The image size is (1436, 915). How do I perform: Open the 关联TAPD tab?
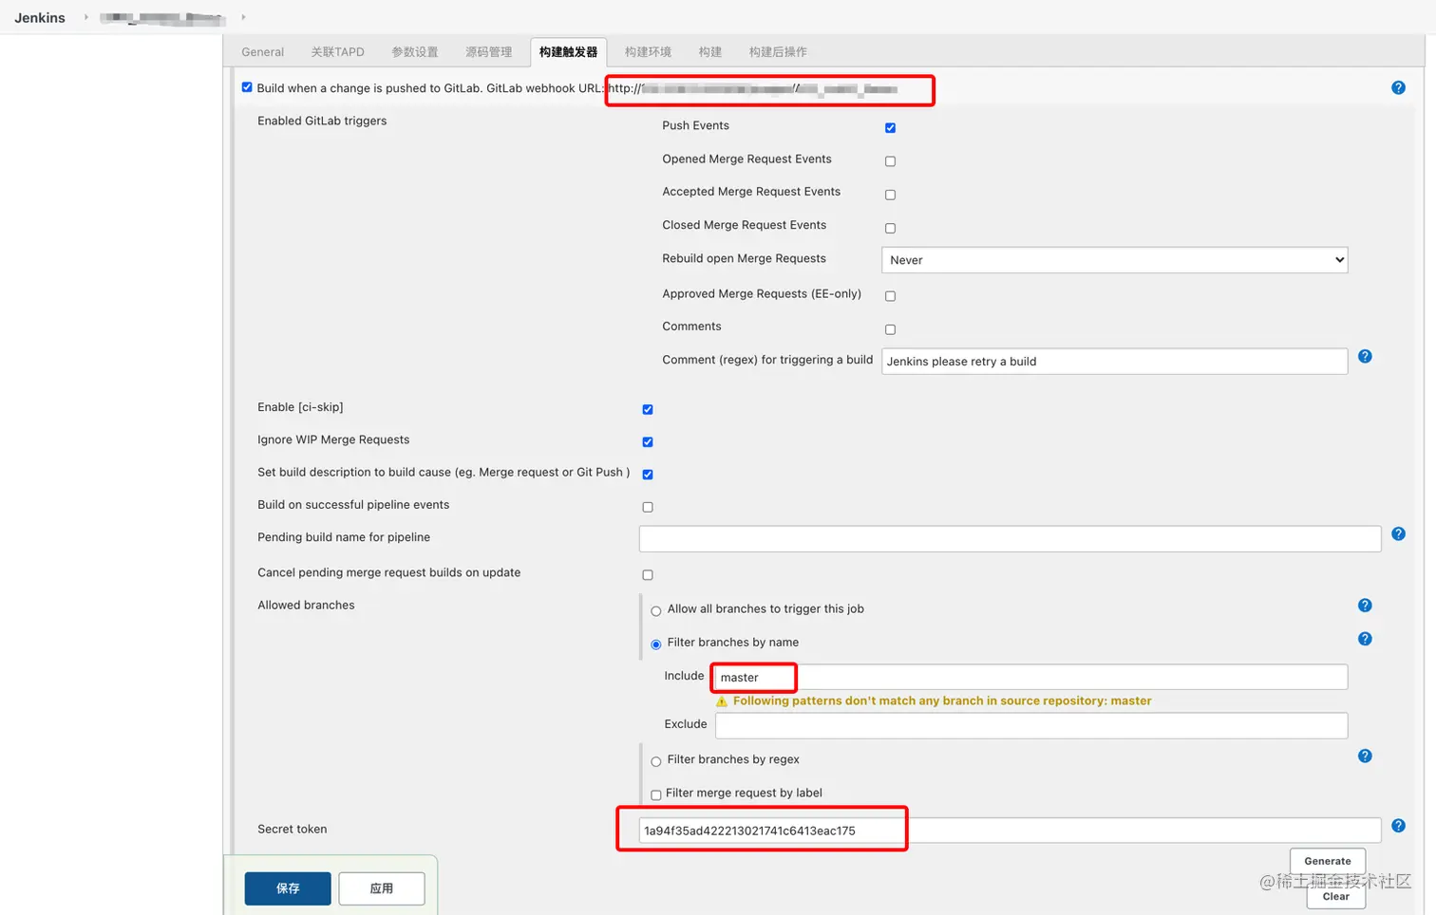pyautogui.click(x=337, y=52)
